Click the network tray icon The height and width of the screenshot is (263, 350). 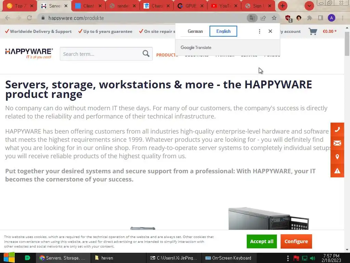pyautogui.click(x=305, y=258)
